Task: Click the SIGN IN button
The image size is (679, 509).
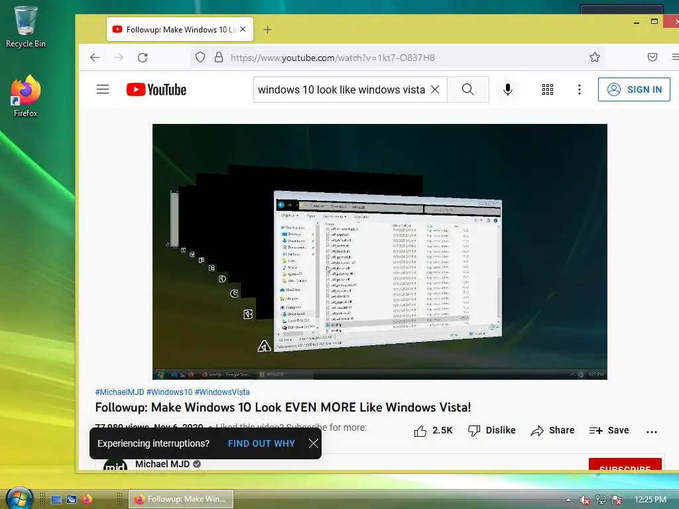Action: pos(634,89)
